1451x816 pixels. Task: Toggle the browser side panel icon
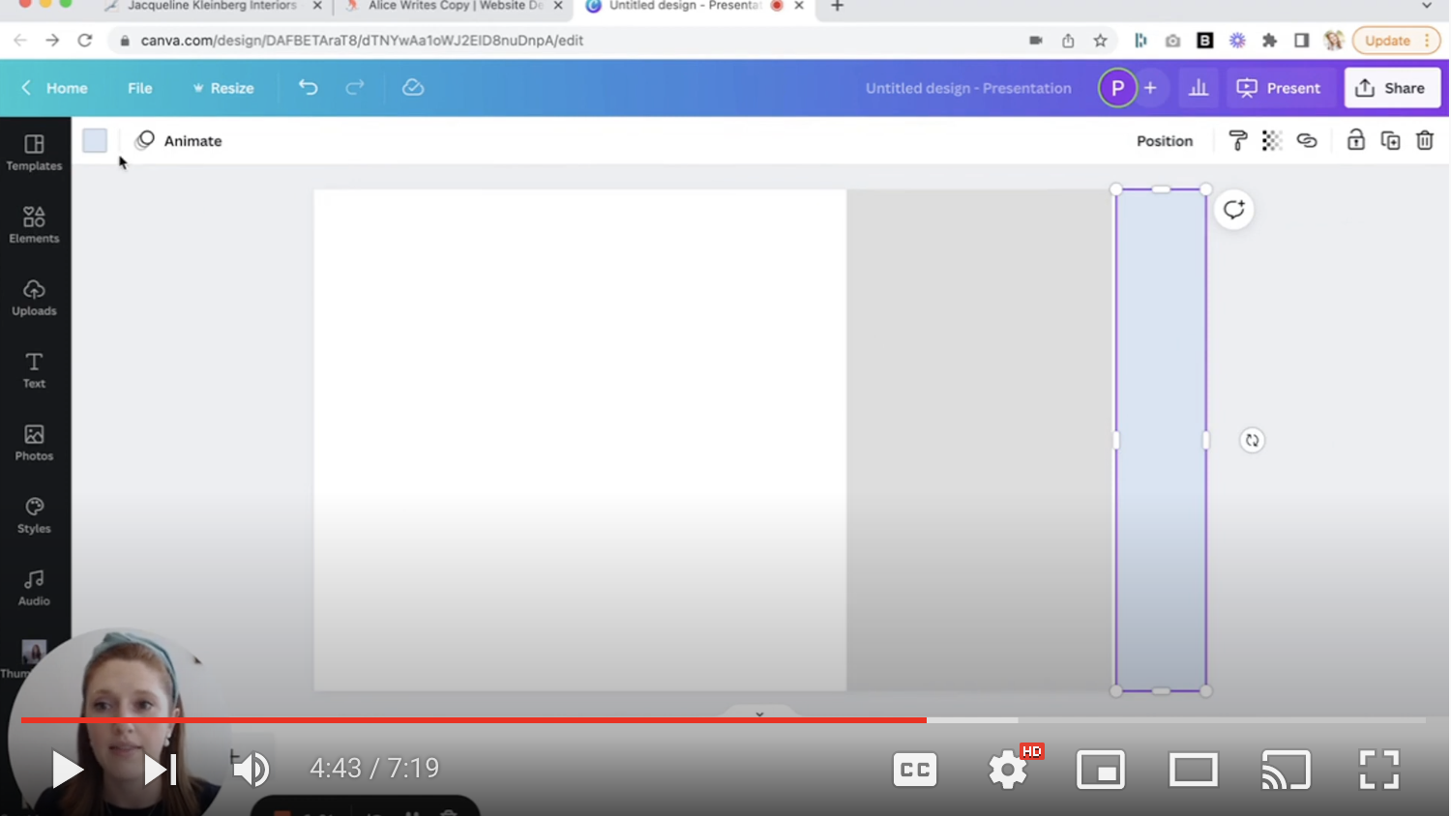pos(1302,41)
